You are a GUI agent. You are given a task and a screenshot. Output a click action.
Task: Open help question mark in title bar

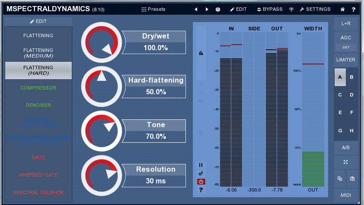(x=353, y=9)
